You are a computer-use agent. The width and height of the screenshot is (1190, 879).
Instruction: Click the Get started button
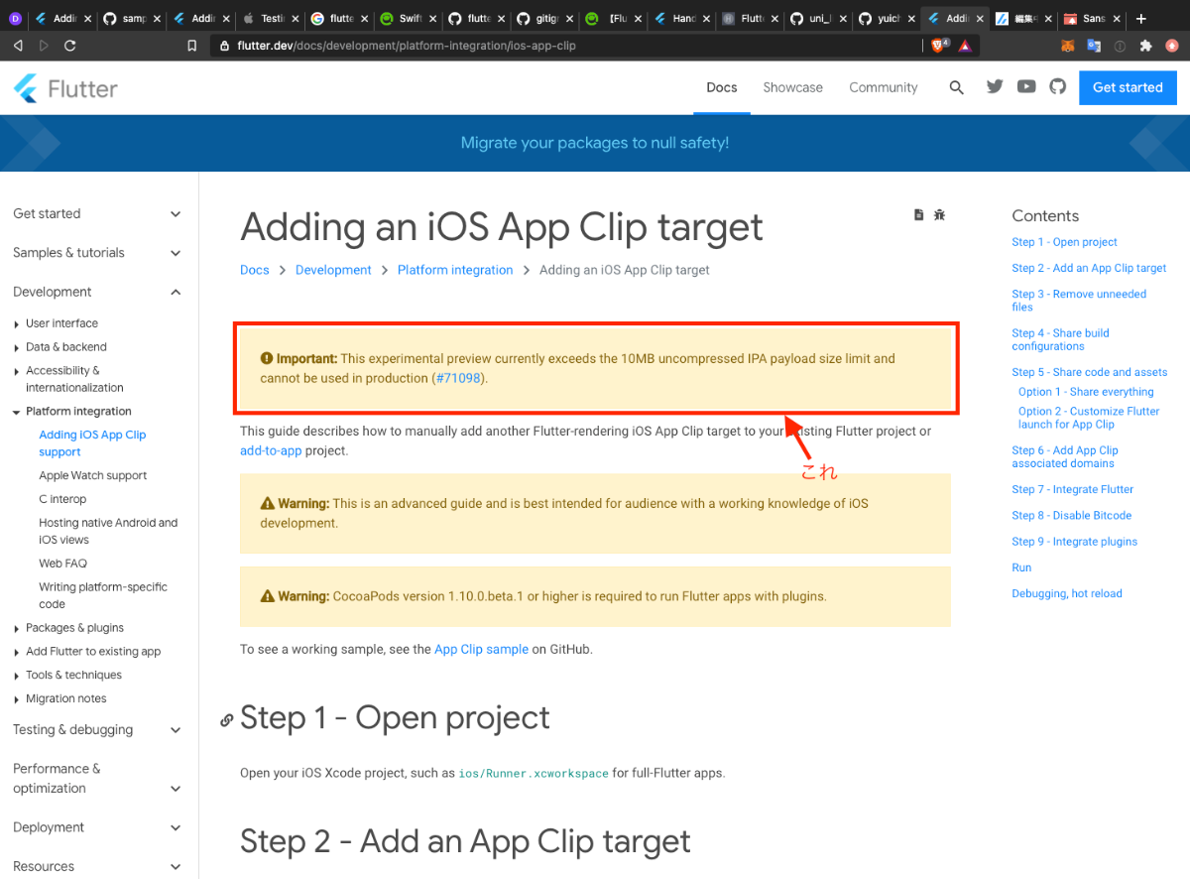click(x=1128, y=87)
